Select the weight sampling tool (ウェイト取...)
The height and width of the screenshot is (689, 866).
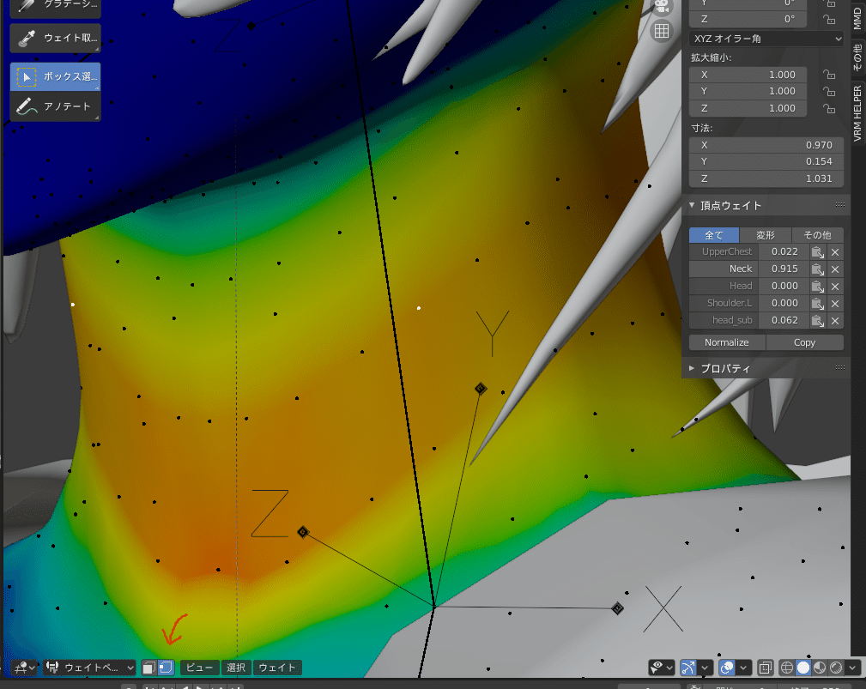click(55, 38)
